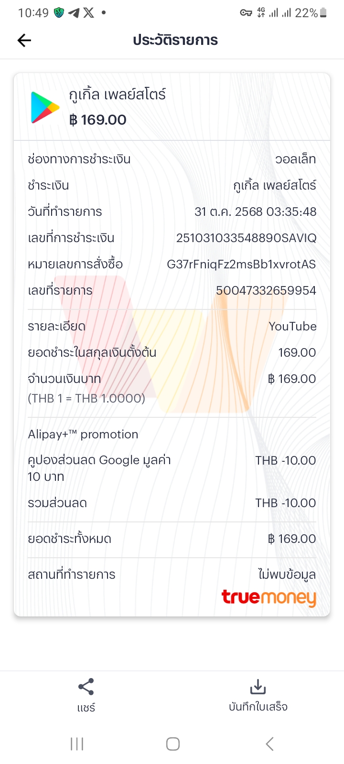The height and width of the screenshot is (764, 344).
Task: Tap the VPN key status icon
Action: click(x=246, y=13)
